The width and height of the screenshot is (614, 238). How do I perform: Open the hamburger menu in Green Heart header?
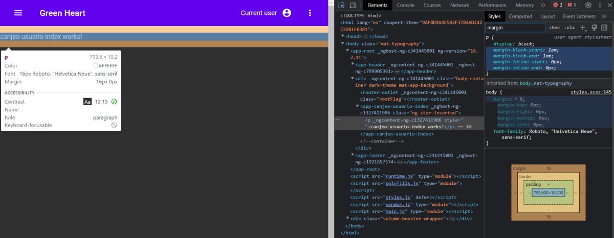[x=18, y=13]
